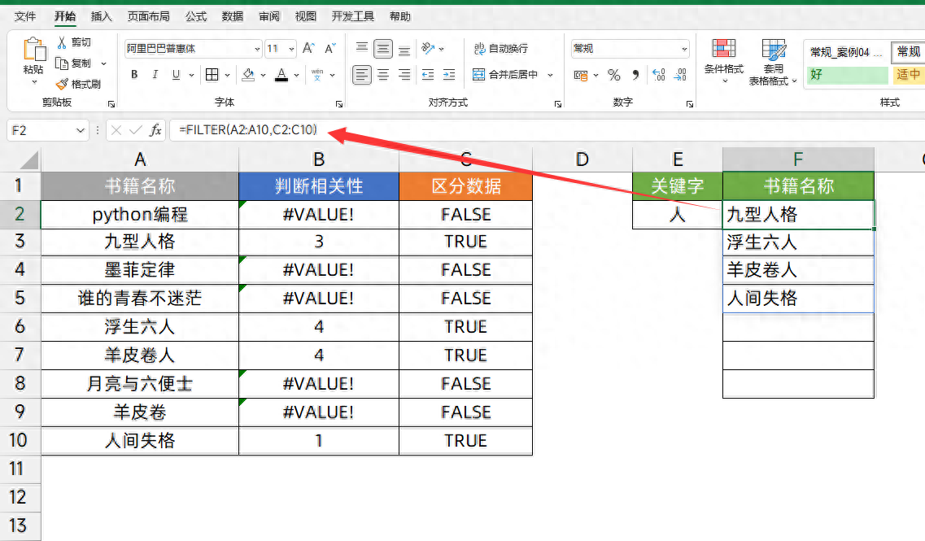Viewport: 925px width, 541px height.
Task: Expand the borders dropdown arrow
Action: [227, 75]
